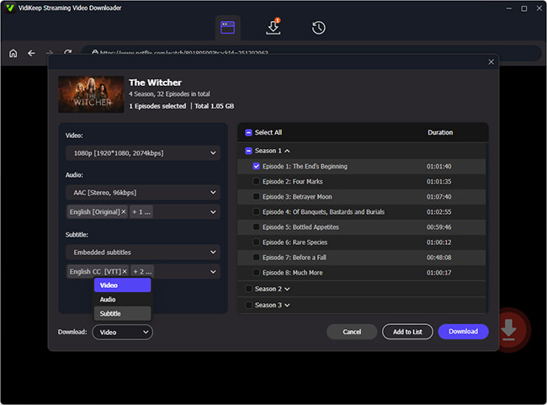547x405 pixels.
Task: Click '4 Season, 32 Episodes in total' text
Action: 169,94
